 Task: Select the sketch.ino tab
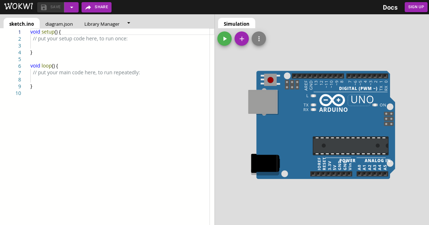coord(21,24)
